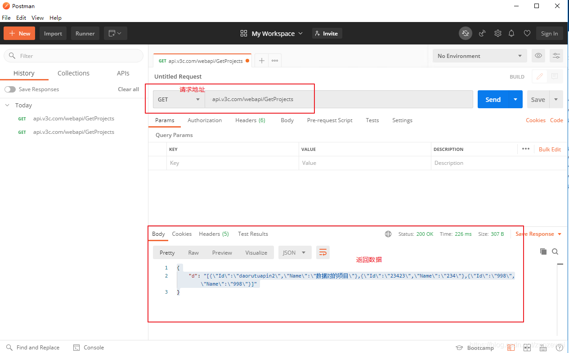Open the settings wrench-gear icon
The image size is (569, 353).
(x=497, y=33)
